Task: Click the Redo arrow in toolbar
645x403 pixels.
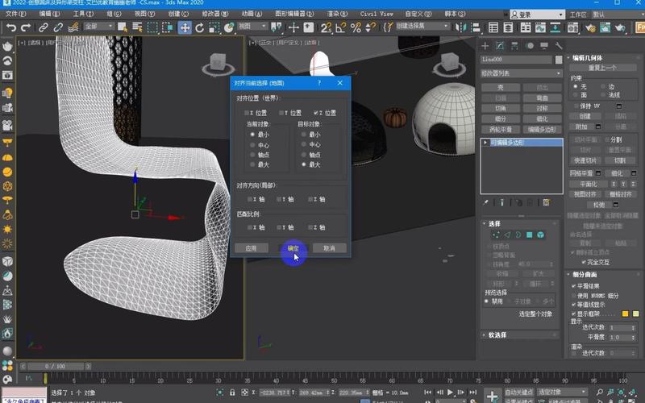Action: pyautogui.click(x=27, y=27)
